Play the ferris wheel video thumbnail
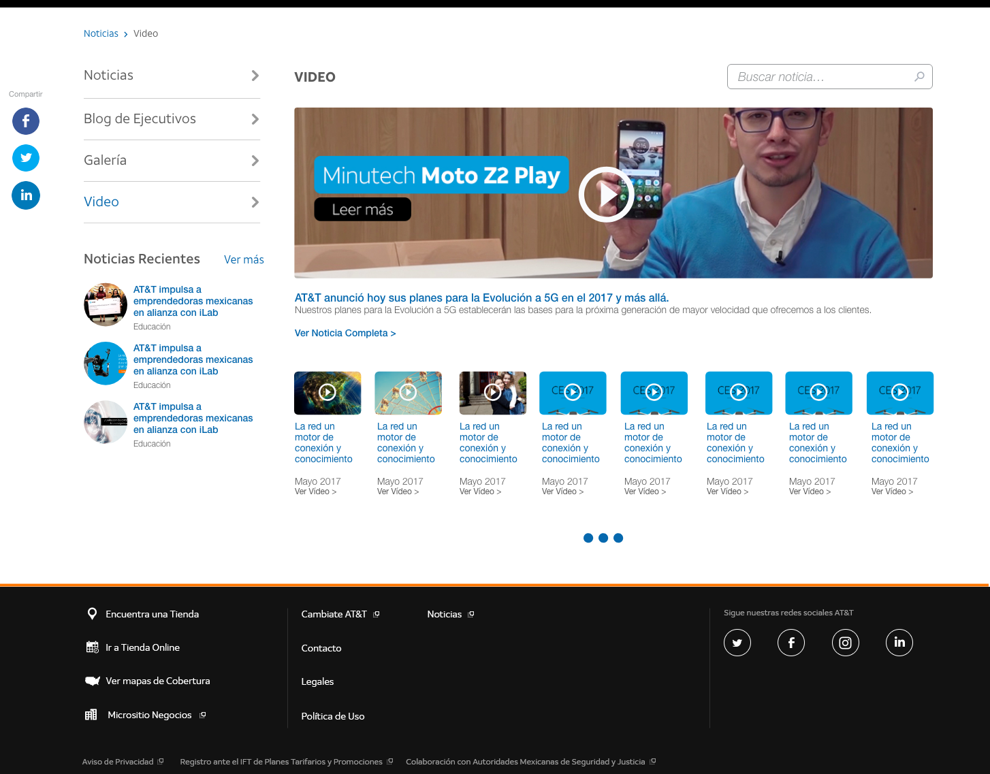The width and height of the screenshot is (990, 774). tap(408, 393)
